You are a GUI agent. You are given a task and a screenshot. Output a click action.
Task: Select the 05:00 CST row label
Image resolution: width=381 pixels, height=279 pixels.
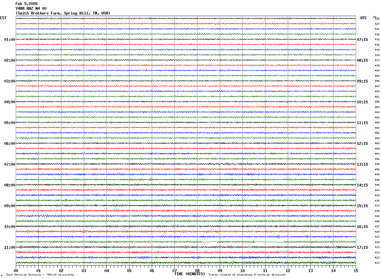click(x=10, y=123)
